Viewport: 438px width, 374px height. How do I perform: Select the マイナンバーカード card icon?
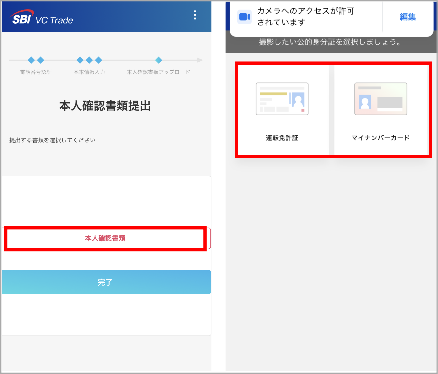coord(380,99)
